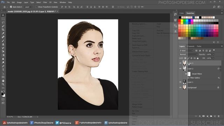Select the Gradient tool
The image size is (224, 126).
(3, 55)
